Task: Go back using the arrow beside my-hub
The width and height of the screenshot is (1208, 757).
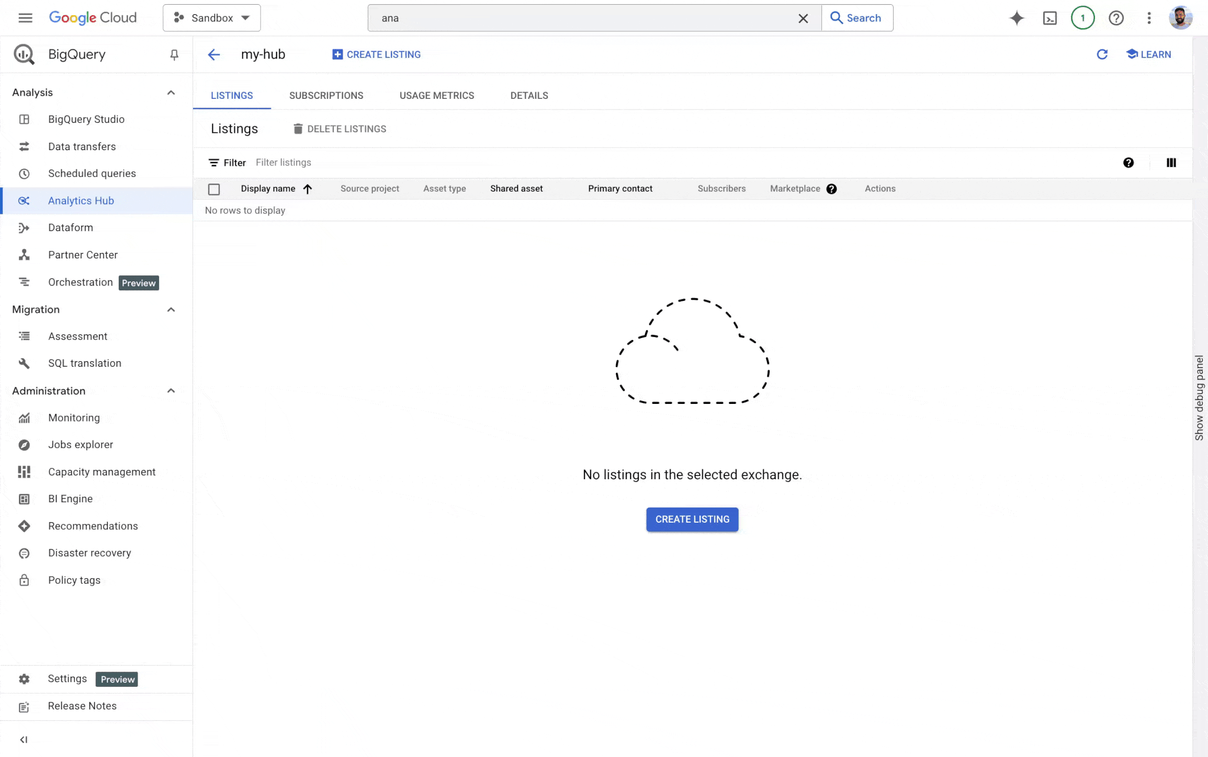Action: (213, 54)
